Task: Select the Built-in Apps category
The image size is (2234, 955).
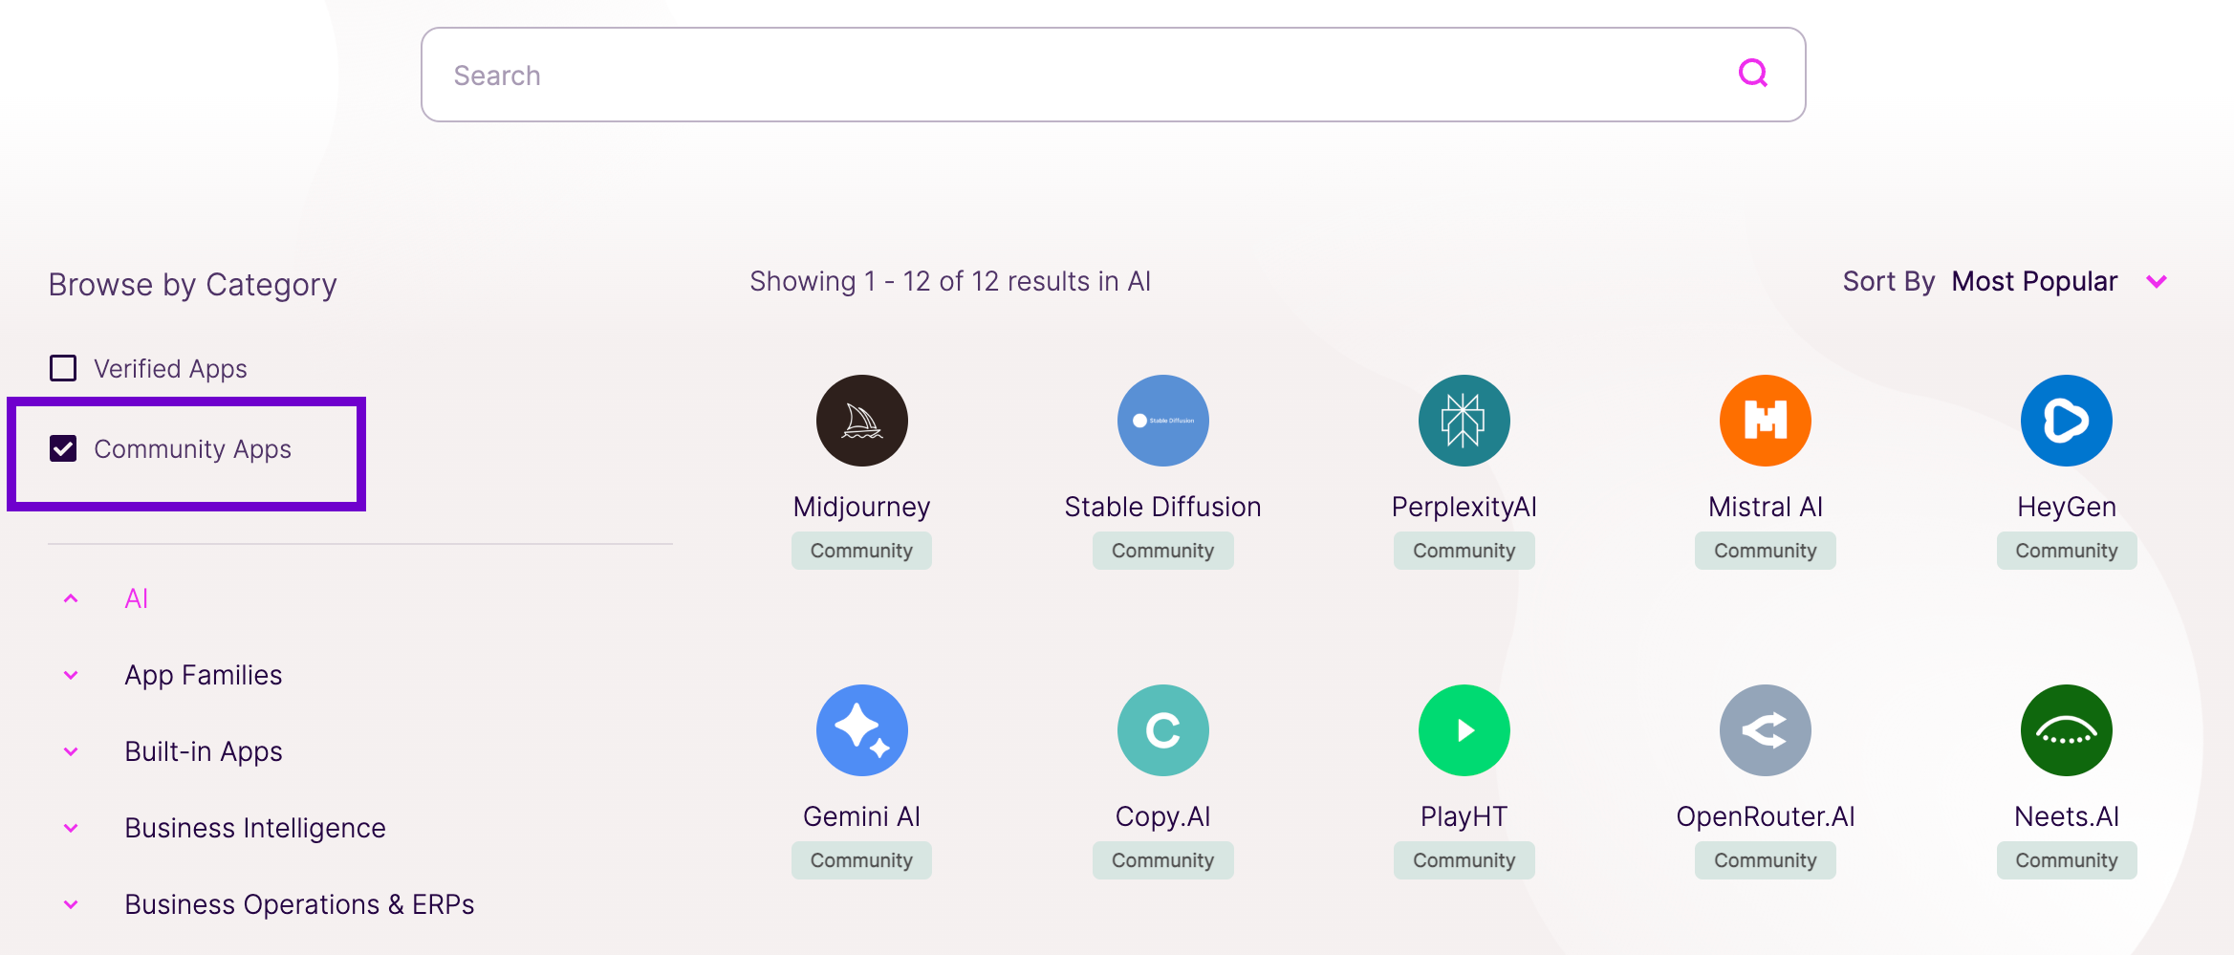Action: click(x=203, y=751)
